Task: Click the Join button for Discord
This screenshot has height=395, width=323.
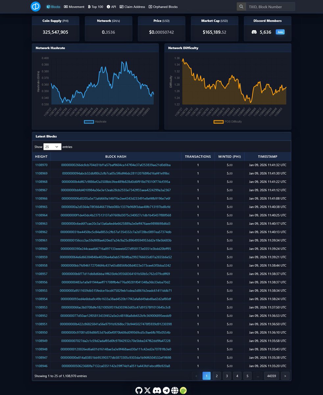Action: (280, 32)
